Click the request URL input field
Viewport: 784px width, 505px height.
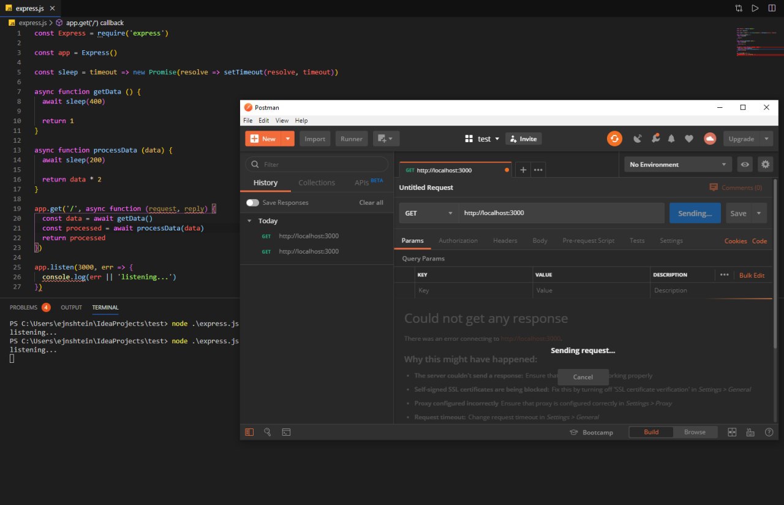(562, 213)
